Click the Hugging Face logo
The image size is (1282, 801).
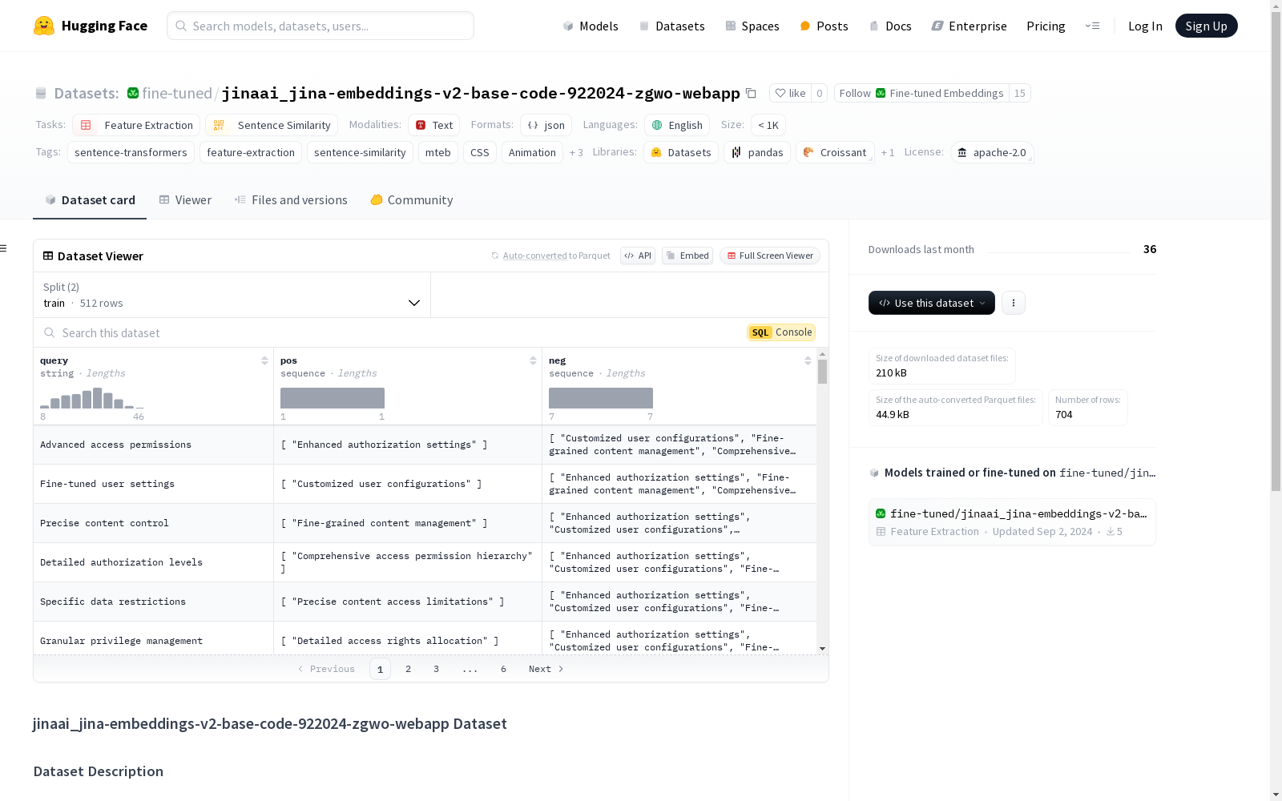[x=90, y=26]
